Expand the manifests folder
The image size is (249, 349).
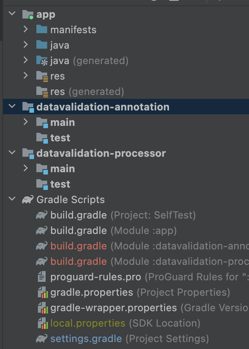(26, 29)
